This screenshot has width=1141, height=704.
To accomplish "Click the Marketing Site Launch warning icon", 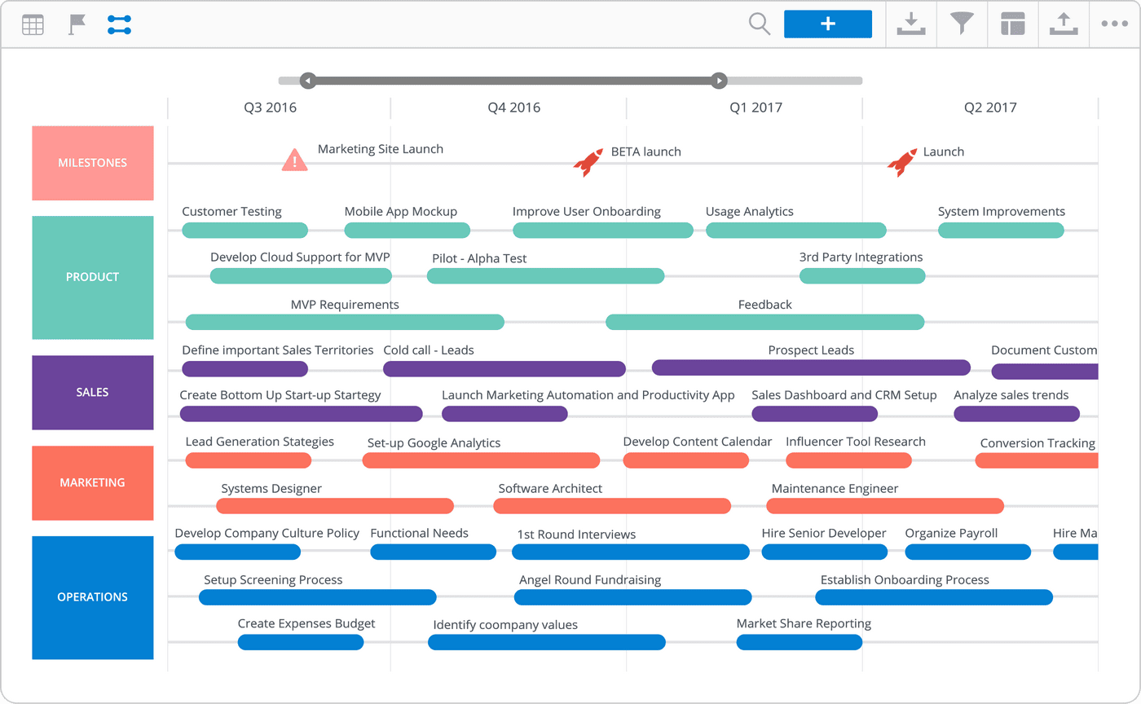I will [x=294, y=160].
